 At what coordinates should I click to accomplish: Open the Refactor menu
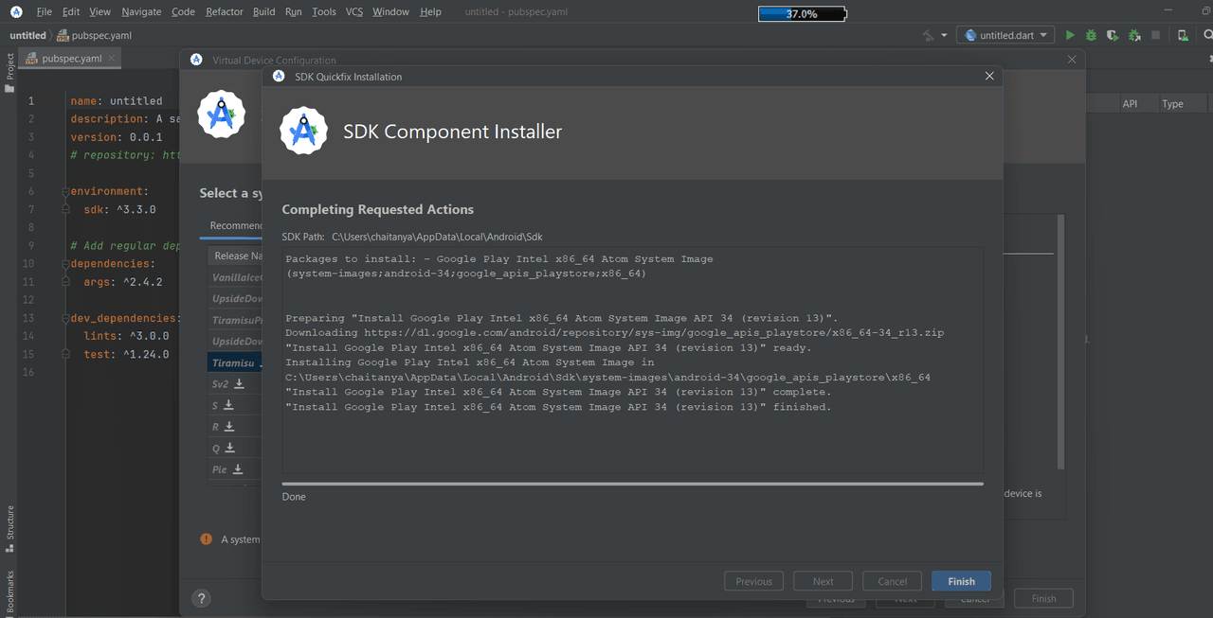[x=225, y=11]
